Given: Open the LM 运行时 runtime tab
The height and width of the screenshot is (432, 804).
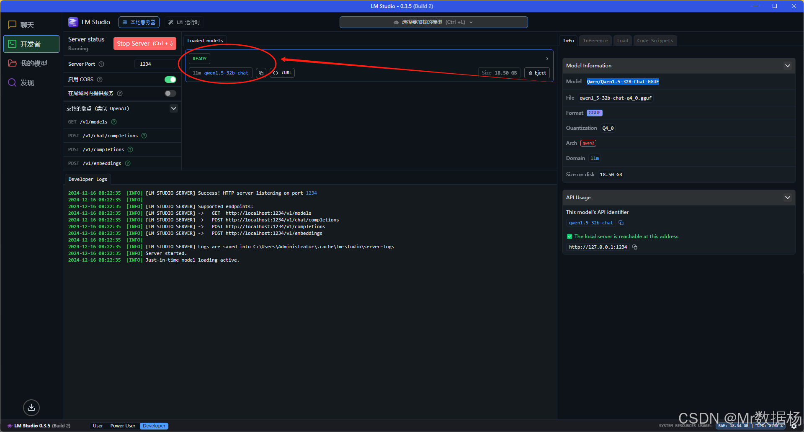Looking at the screenshot, I should pos(184,22).
